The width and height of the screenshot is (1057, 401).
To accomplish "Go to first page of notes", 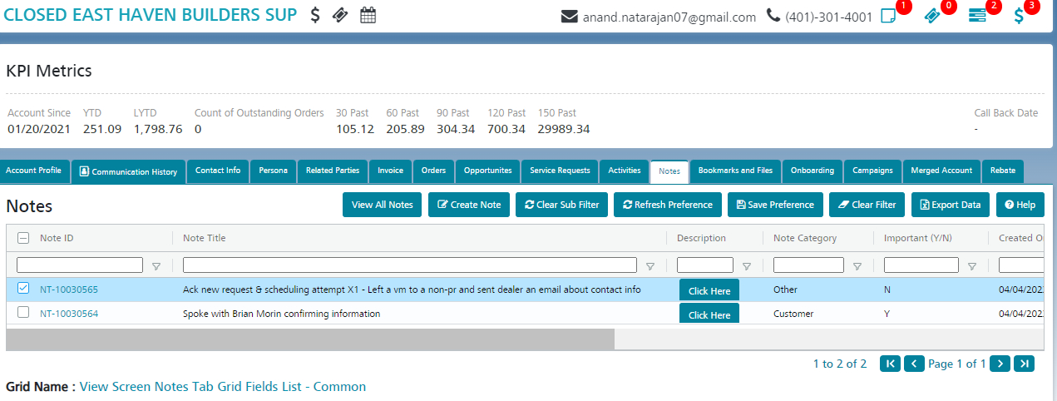I will click(x=890, y=364).
